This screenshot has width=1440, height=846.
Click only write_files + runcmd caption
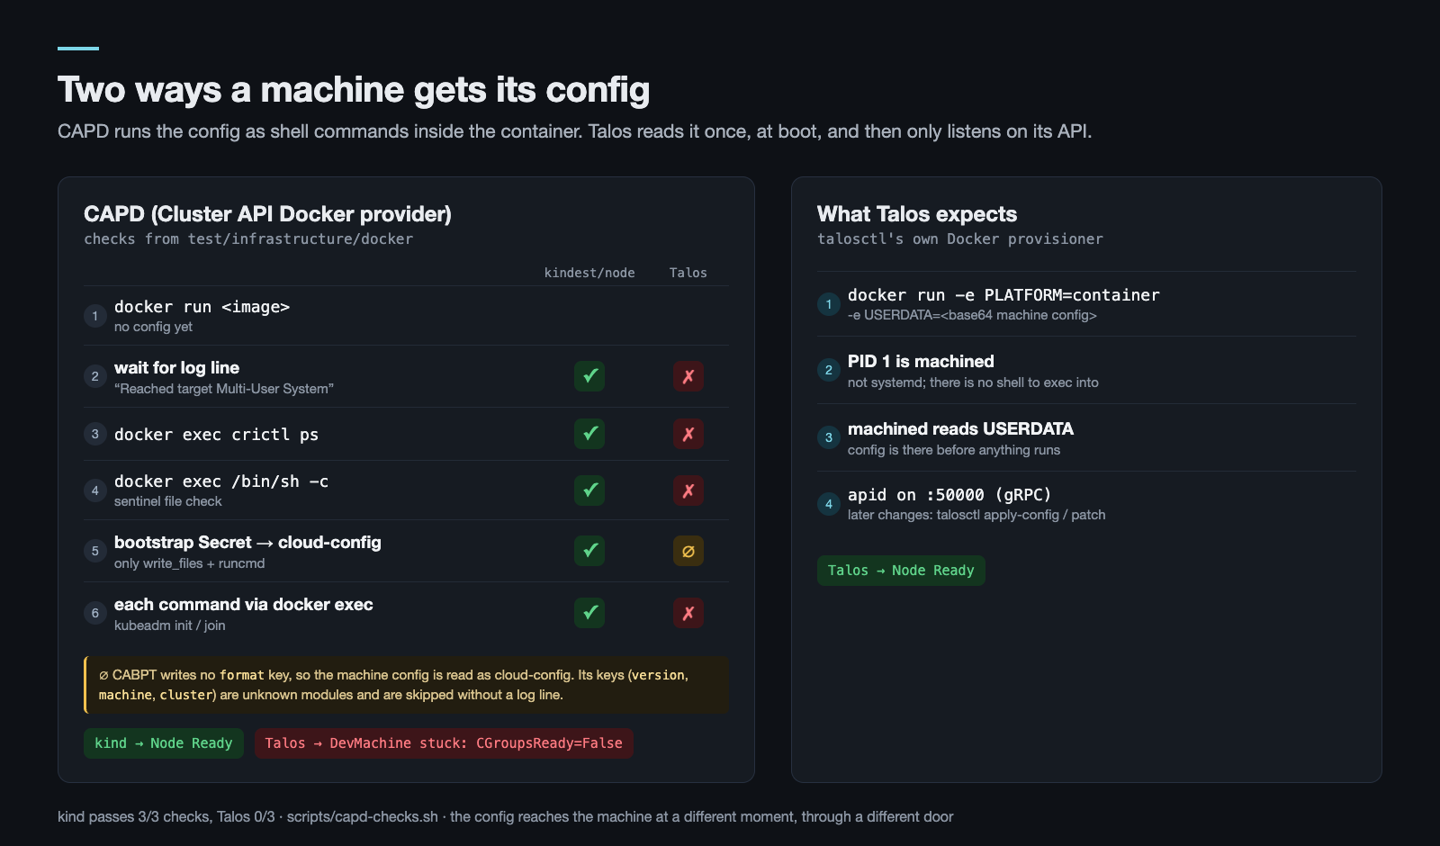(x=190, y=563)
